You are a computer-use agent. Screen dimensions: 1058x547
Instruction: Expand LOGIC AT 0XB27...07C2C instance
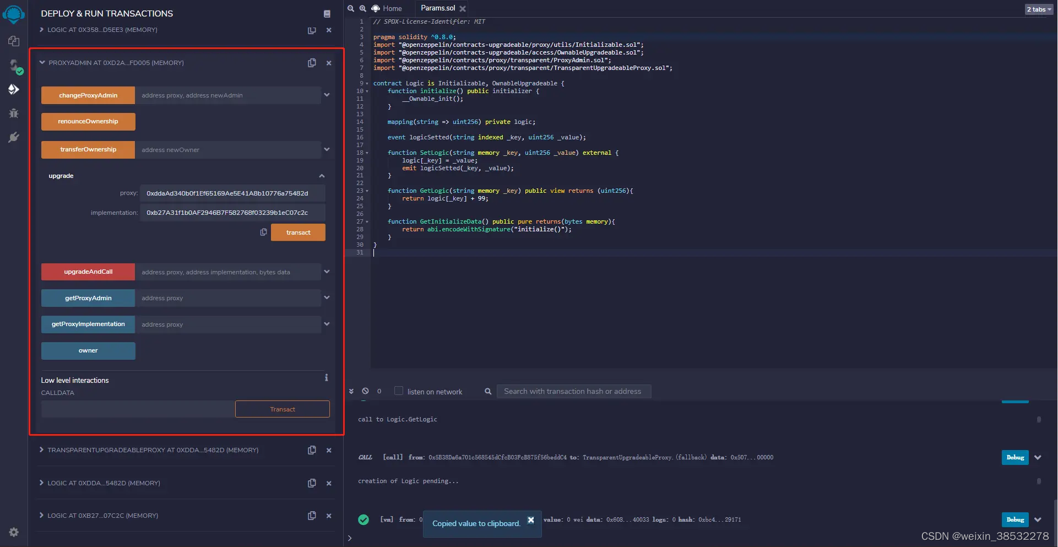coord(41,515)
